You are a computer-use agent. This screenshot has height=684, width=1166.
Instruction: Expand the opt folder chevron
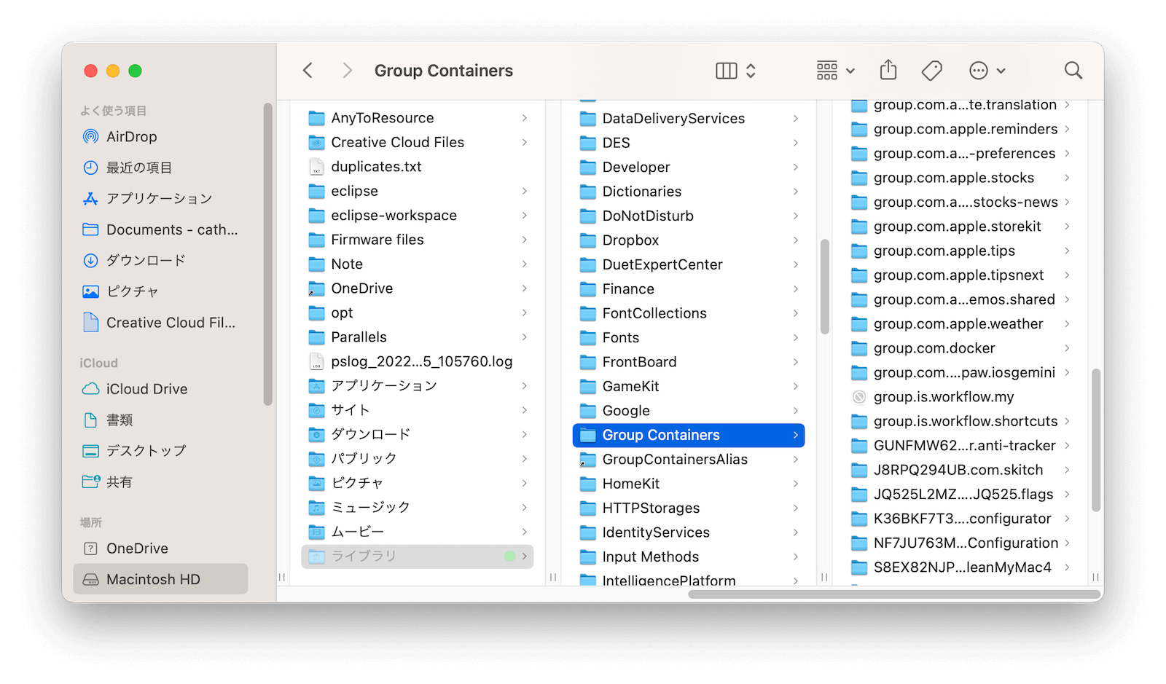pyautogui.click(x=524, y=312)
